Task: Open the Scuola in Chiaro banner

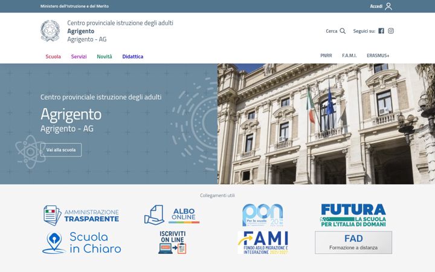Action: point(82,243)
